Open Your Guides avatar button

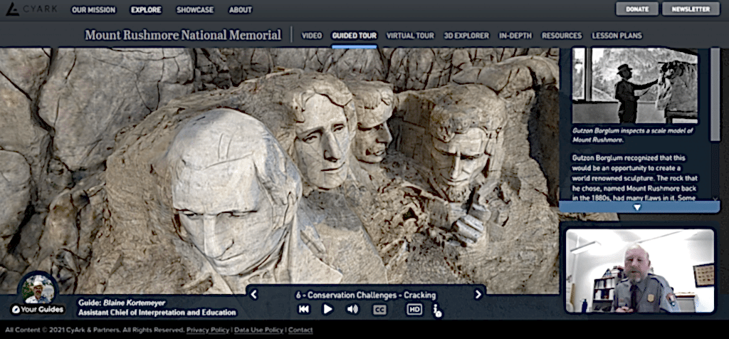38,294
